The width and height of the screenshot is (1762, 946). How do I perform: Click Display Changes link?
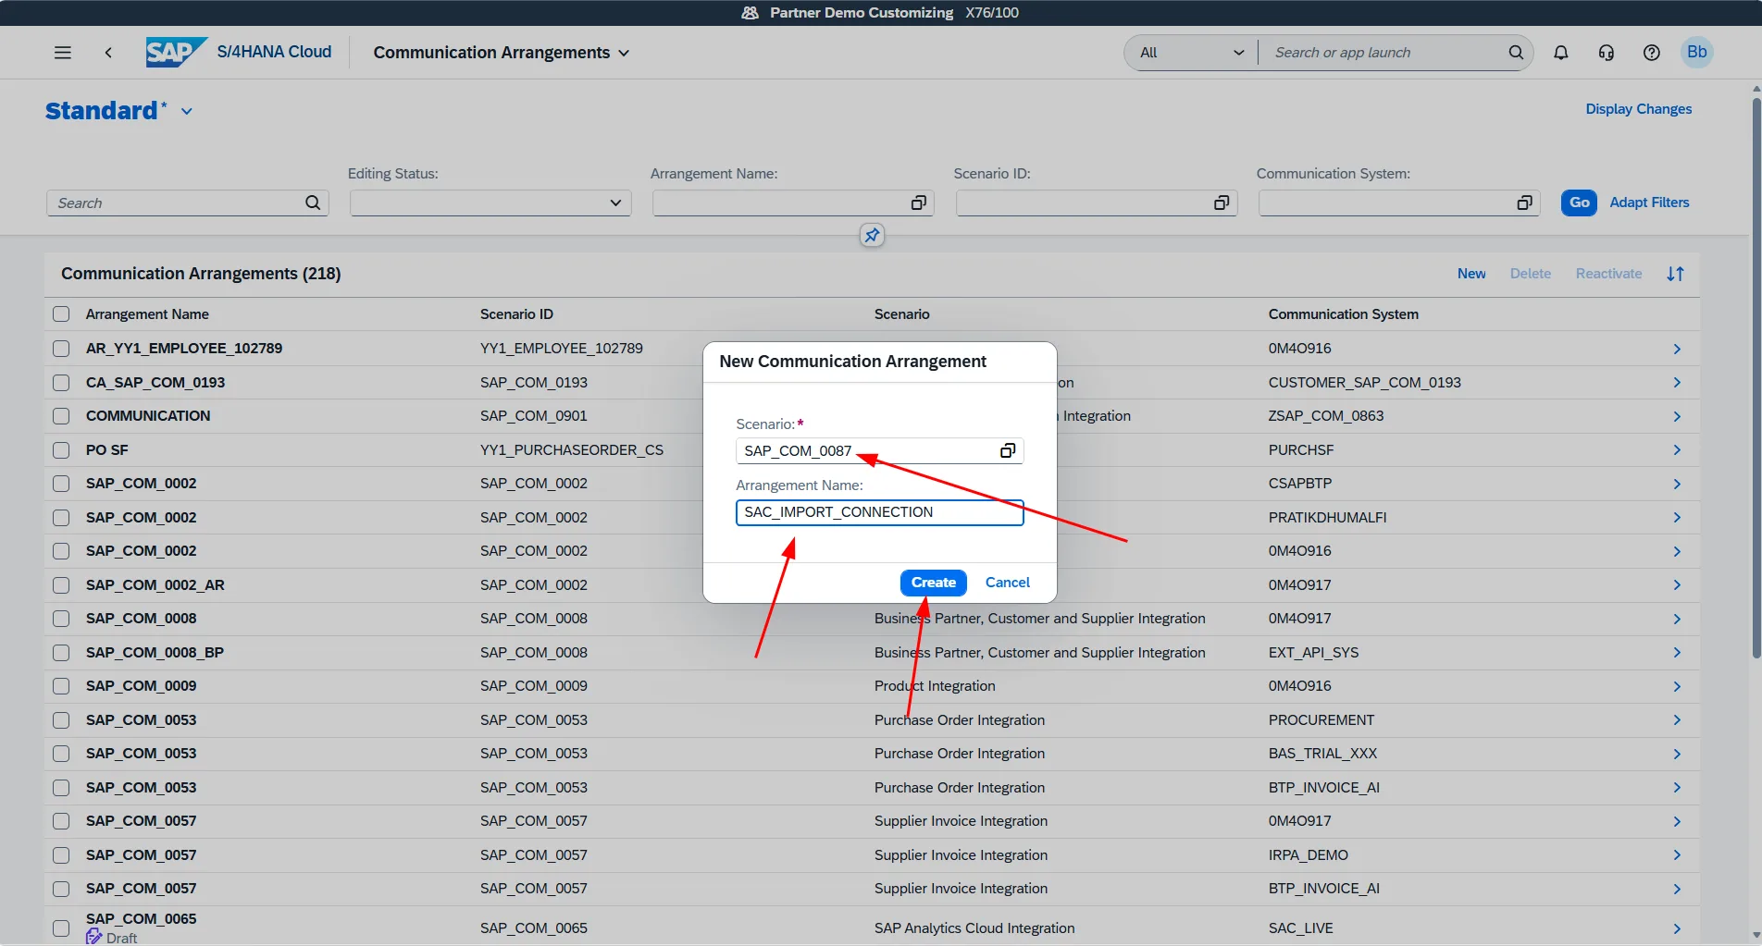1638,109
